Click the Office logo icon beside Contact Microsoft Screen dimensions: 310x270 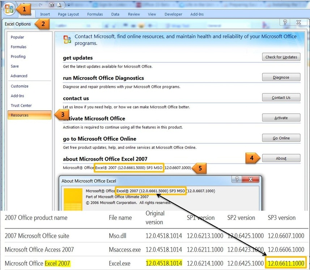point(67,39)
